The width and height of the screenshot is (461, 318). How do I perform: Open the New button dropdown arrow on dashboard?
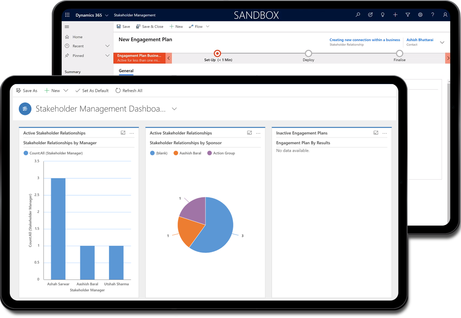[66, 91]
